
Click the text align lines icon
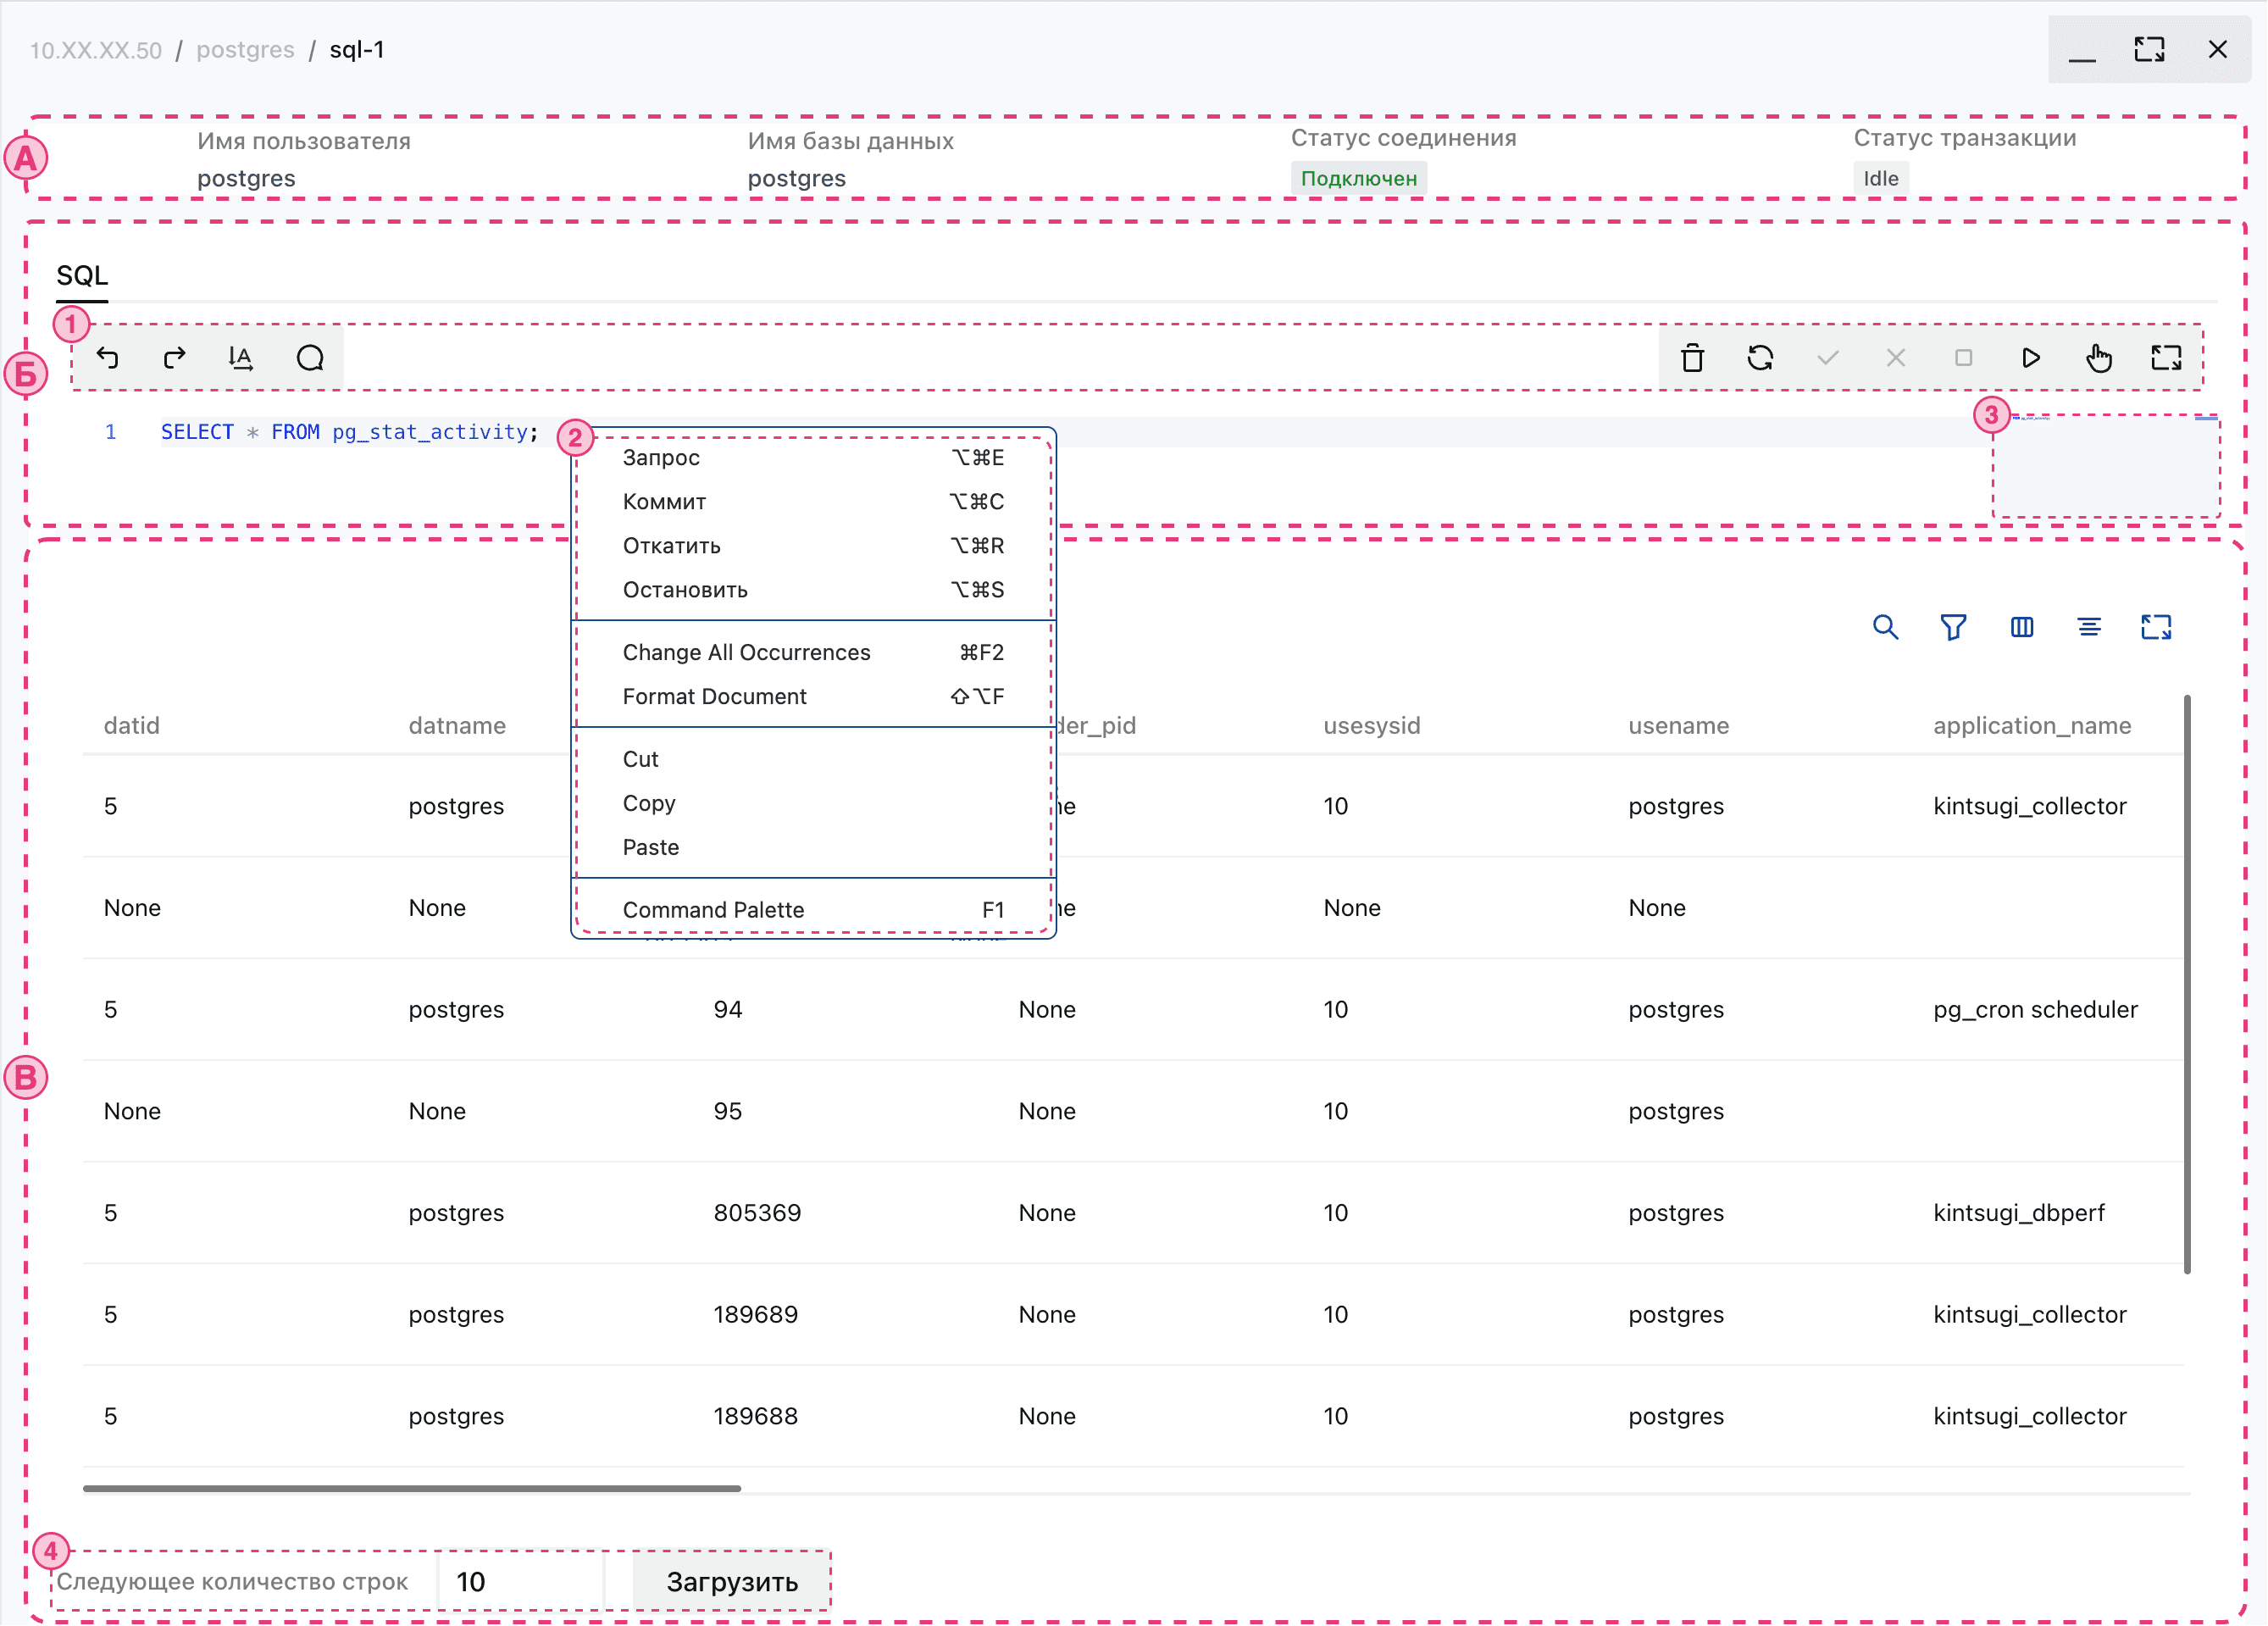[x=2089, y=627]
